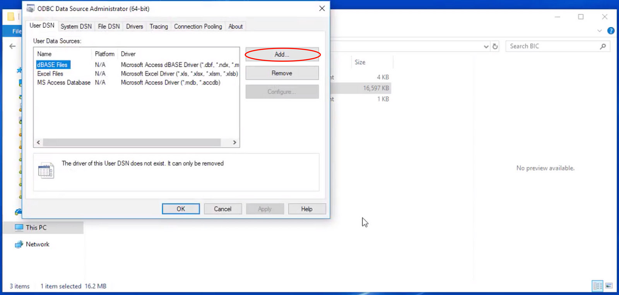
Task: Select the Excel Files data source
Action: point(50,74)
